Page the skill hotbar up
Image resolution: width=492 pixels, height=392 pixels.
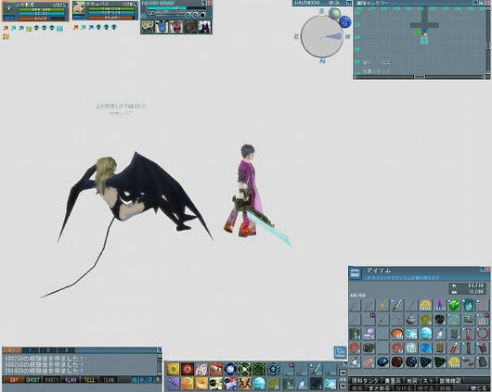(x=343, y=373)
